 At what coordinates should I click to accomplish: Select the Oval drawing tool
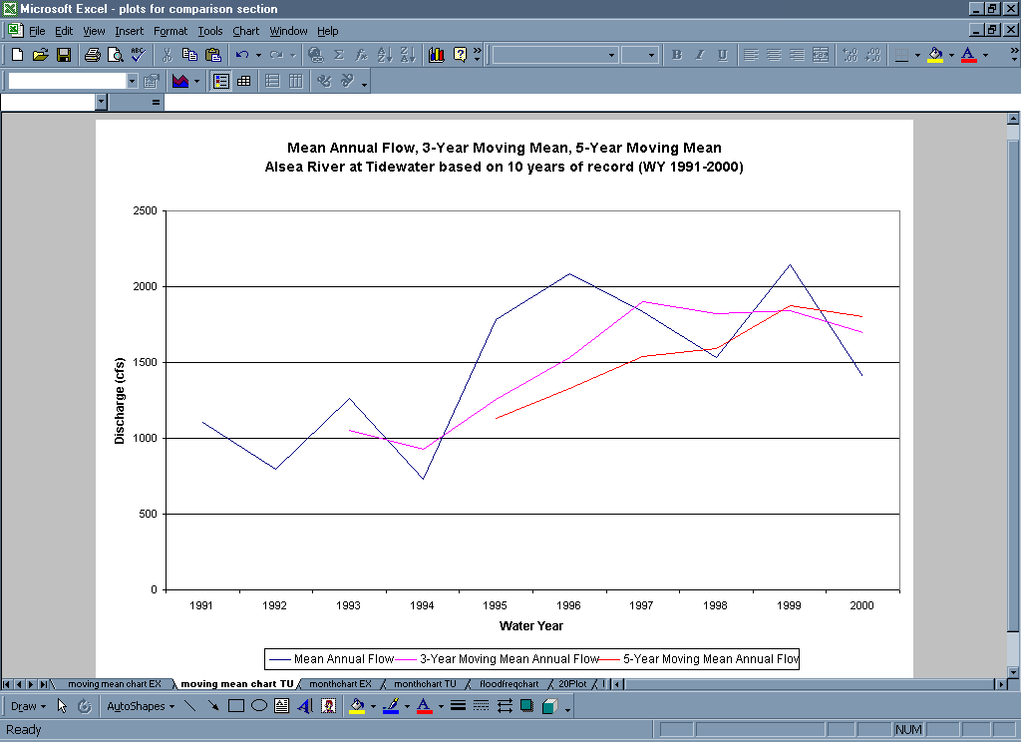coord(259,706)
